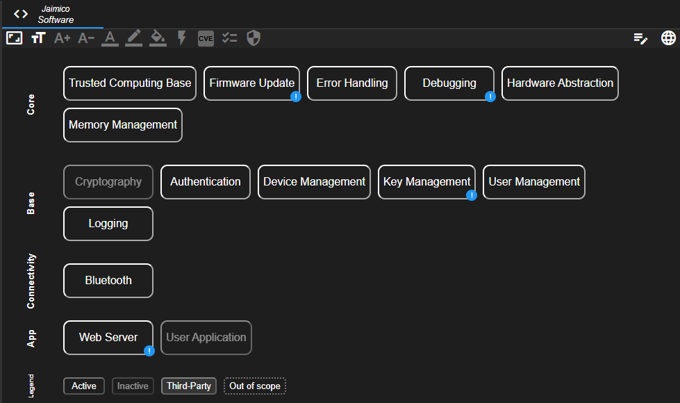
Task: Click the pencil border color icon
Action: tap(134, 38)
